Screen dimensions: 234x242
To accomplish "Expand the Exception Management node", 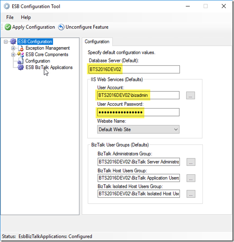I will (x=13, y=48).
